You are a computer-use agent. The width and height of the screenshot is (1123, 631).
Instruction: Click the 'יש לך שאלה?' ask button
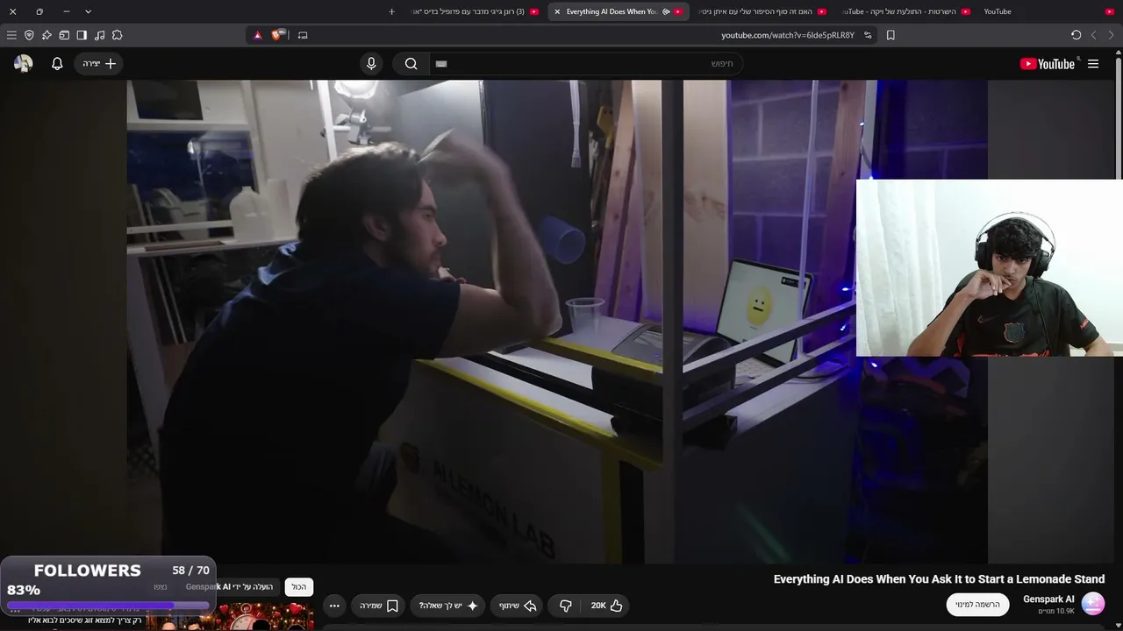point(448,606)
